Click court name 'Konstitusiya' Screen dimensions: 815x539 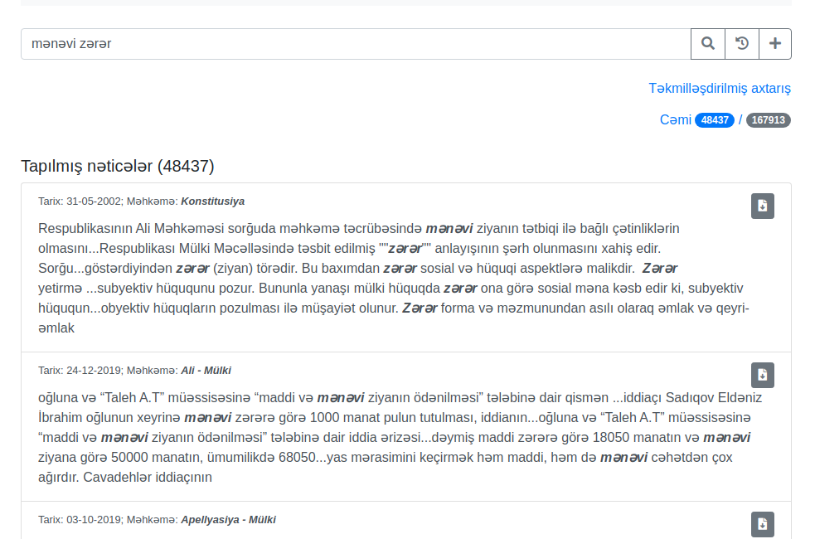[212, 202]
